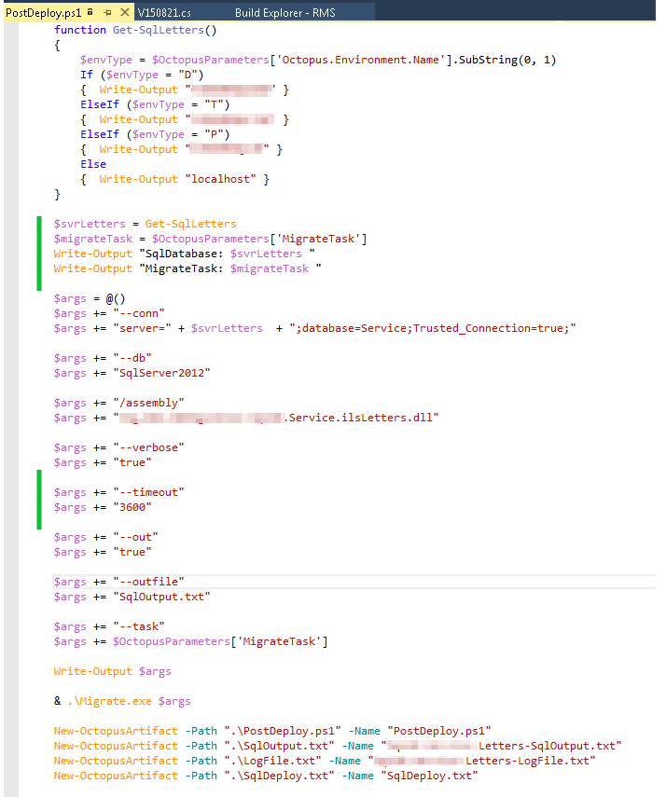Click the Trusted_Connection=true connection string text
This screenshot has height=797, width=666.
pyautogui.click(x=508, y=328)
